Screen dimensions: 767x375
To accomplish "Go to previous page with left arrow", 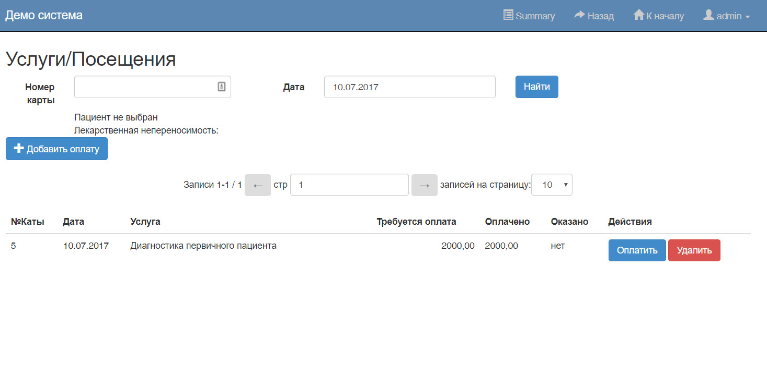I will [257, 185].
